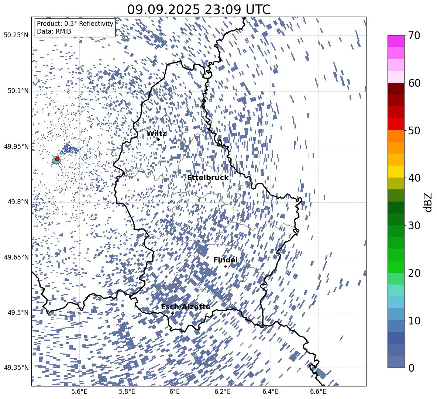Click the Findel location label
Viewport: 437px width, 399px height.
226,260
